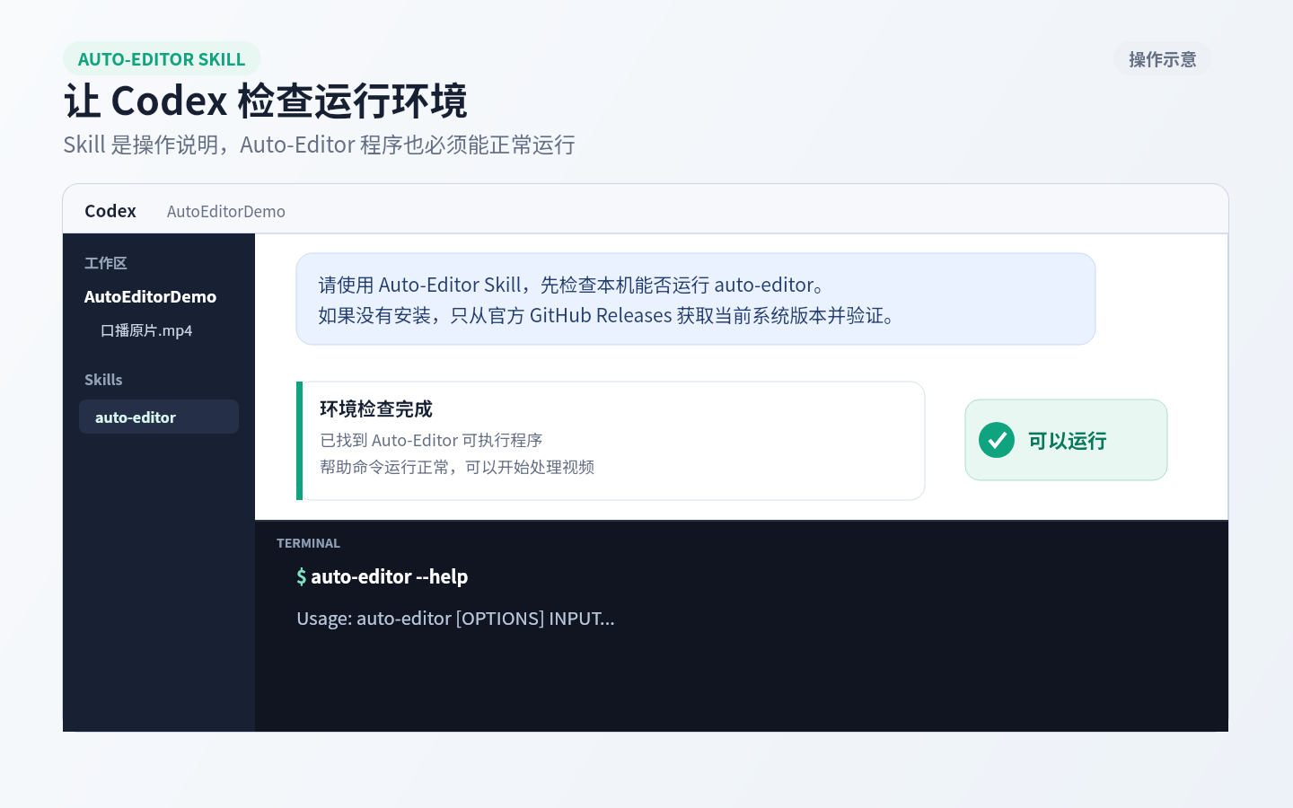The height and width of the screenshot is (808, 1293).
Task: Click the Codex title tab
Action: [x=110, y=211]
